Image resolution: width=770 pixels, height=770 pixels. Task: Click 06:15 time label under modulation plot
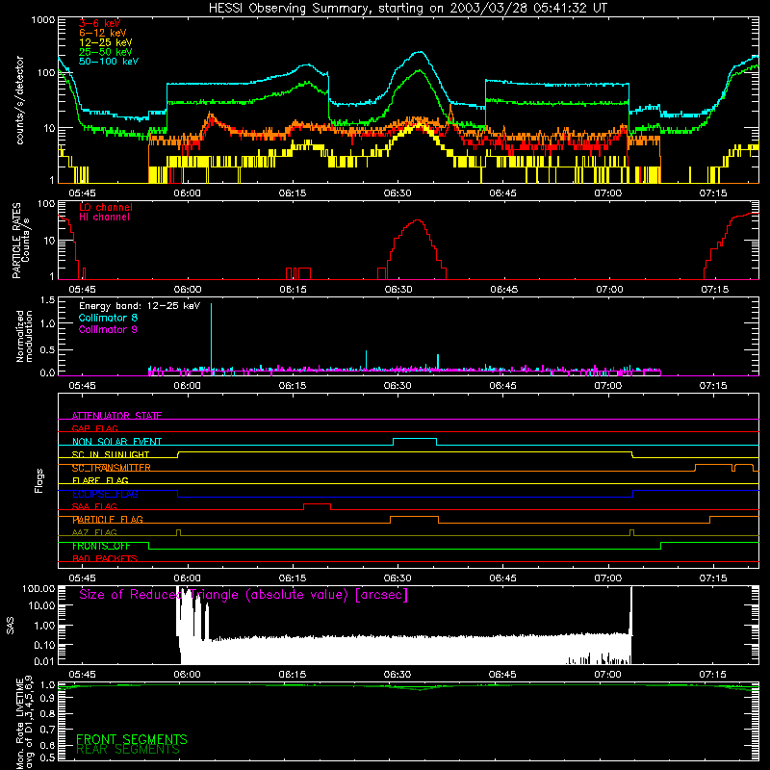coord(293,386)
